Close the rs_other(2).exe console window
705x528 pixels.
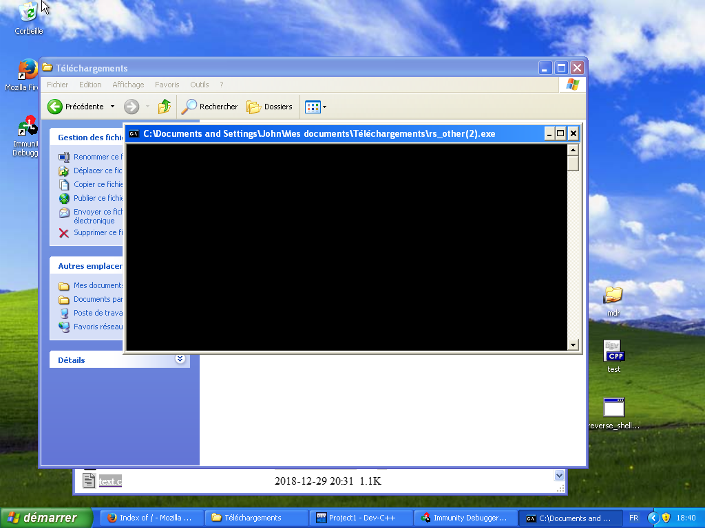click(574, 133)
